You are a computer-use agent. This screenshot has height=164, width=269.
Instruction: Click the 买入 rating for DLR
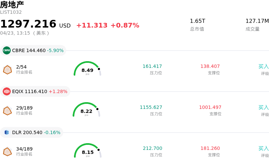(x=263, y=149)
